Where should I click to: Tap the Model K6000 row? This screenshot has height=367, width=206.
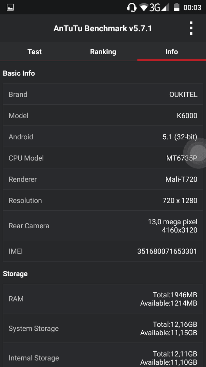103,116
